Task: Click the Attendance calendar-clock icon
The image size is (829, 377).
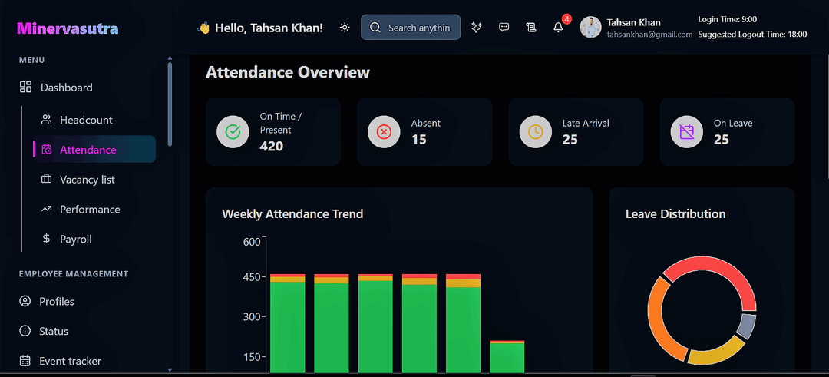Action: (x=47, y=150)
